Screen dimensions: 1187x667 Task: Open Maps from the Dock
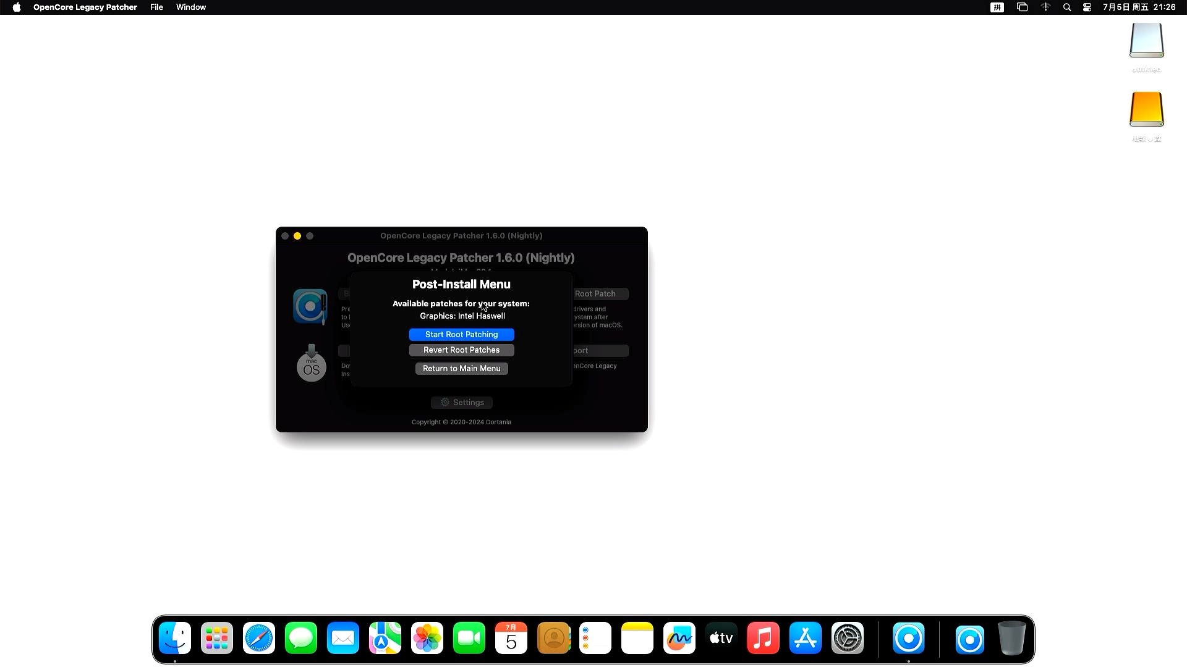(385, 638)
